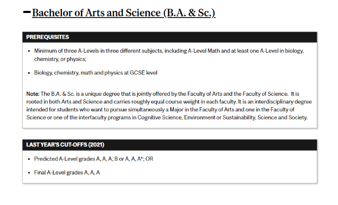The image size is (338, 205).
Task: Click the "(B.A. & Sc.)" part of heading
Action: tap(190, 12)
